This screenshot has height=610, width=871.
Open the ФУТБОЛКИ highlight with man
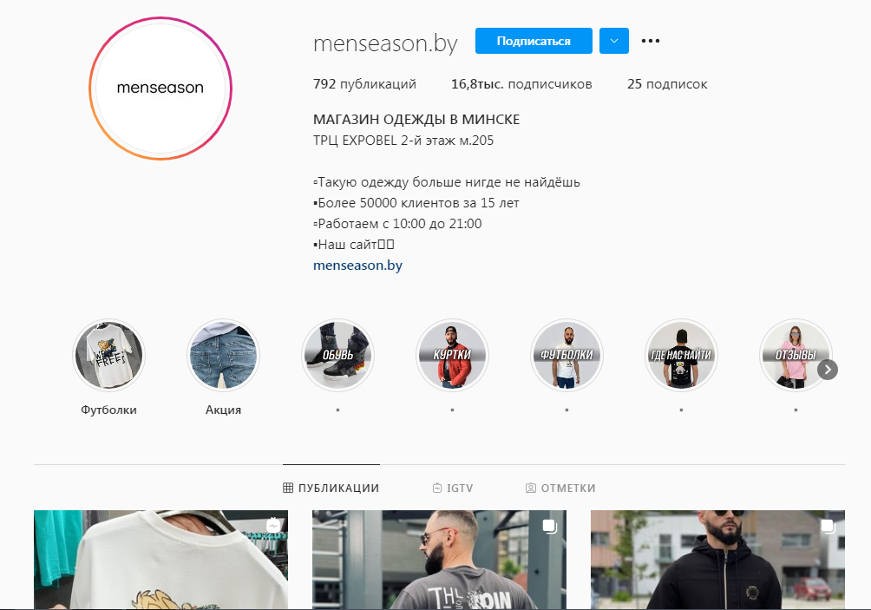566,355
